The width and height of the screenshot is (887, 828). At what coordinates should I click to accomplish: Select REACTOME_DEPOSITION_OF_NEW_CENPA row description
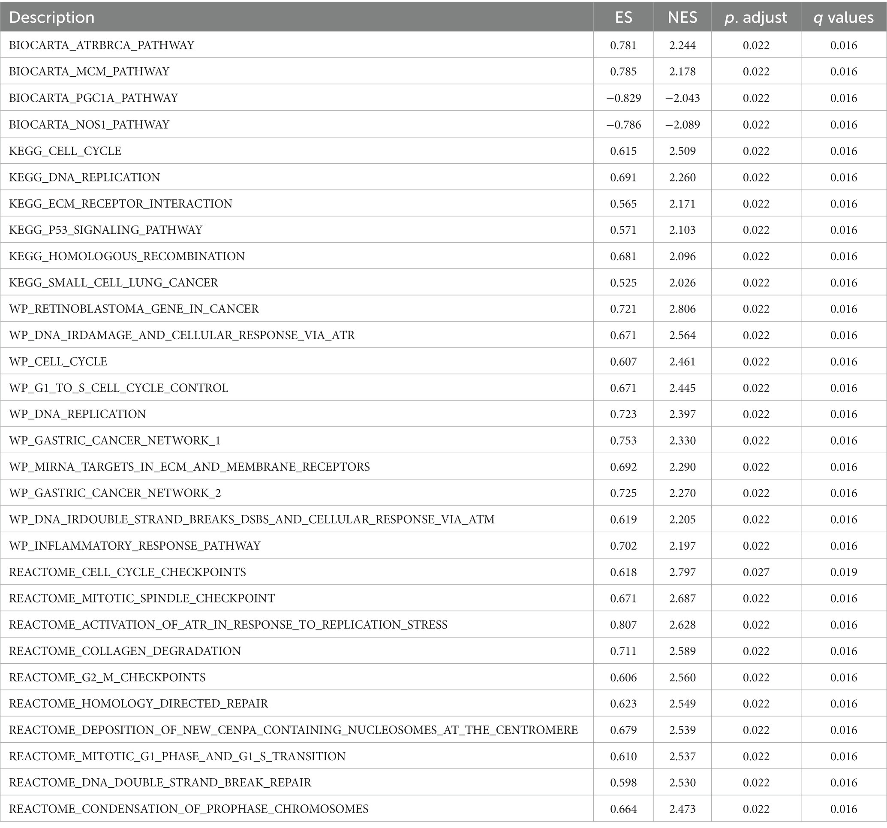(293, 730)
